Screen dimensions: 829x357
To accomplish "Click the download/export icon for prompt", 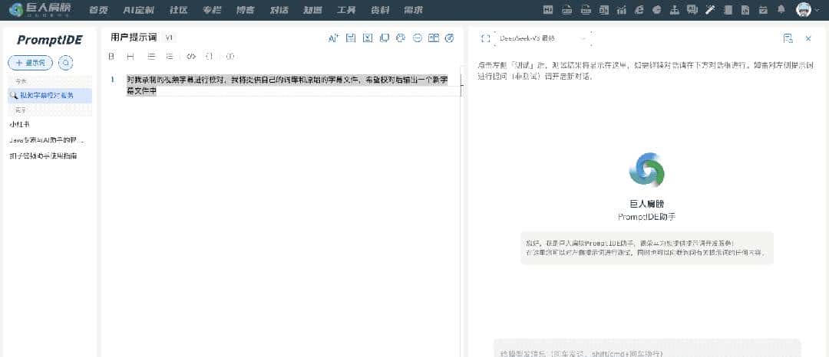I will pos(368,38).
